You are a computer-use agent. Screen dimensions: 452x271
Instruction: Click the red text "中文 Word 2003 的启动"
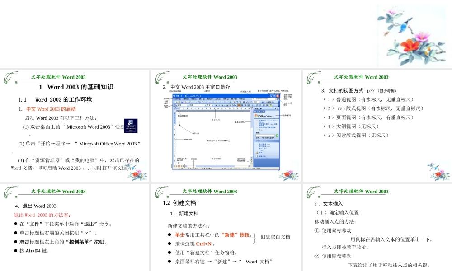(51, 109)
